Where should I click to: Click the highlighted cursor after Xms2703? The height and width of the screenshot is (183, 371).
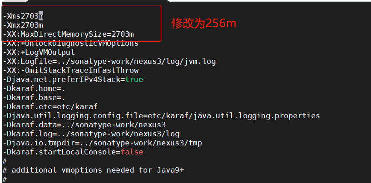(40, 16)
